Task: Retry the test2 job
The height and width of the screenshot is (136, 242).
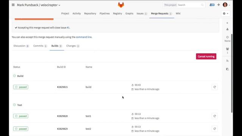Action: [214, 129]
